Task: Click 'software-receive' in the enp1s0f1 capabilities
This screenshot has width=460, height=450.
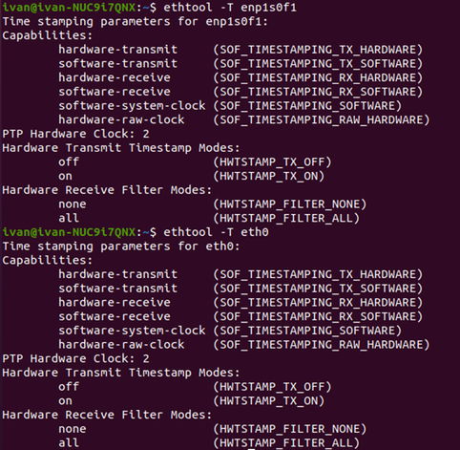Action: pos(115,92)
